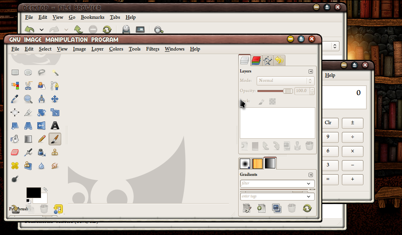
Task: Select the Ellipse Select tool
Action: tap(28, 72)
